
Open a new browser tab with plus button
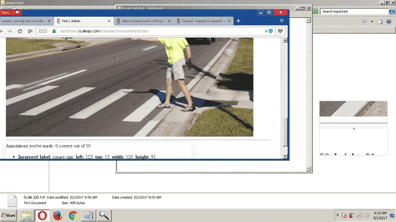[238, 21]
